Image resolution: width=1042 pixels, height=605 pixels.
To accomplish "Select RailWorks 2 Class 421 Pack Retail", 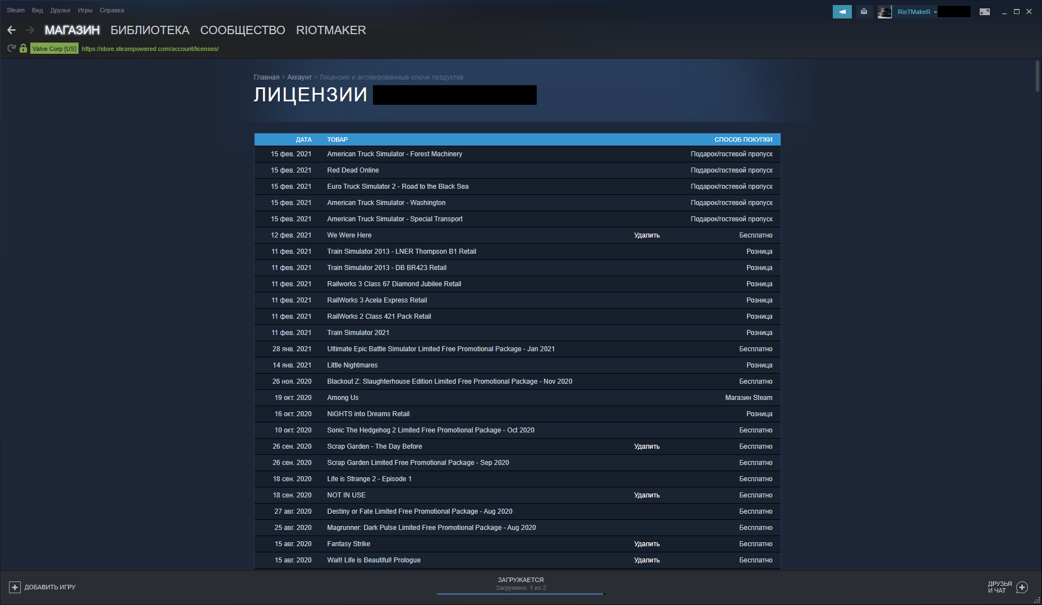I will [379, 317].
